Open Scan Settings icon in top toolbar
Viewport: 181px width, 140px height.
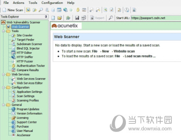(x=112, y=10)
